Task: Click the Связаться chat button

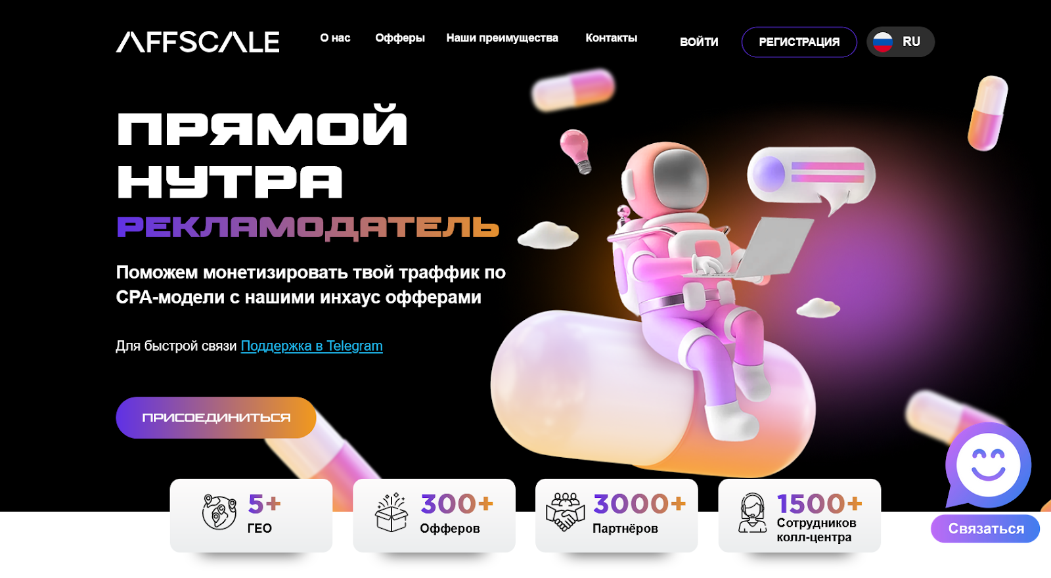Action: click(985, 529)
